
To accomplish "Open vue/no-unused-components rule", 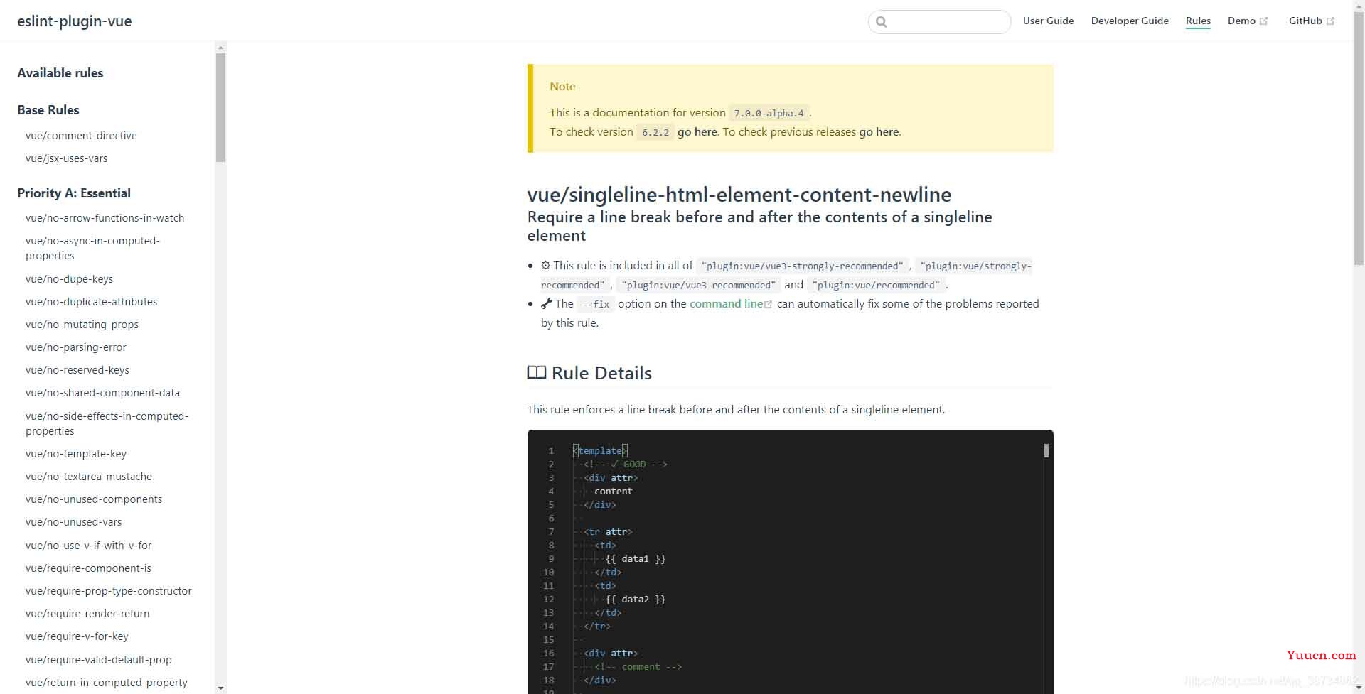I will point(94,499).
